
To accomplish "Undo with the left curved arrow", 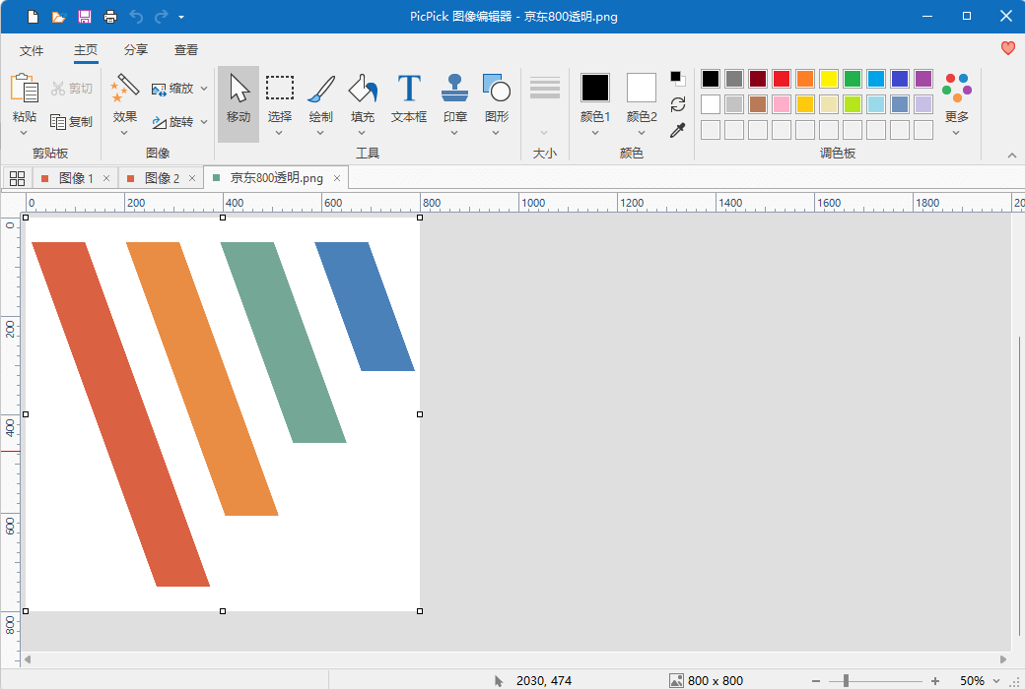I will point(136,17).
